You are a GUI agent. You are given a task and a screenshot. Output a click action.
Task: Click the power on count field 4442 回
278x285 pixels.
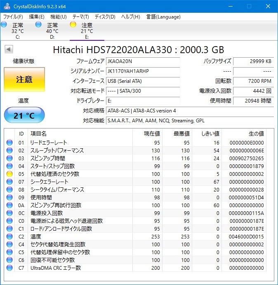[x=253, y=91]
